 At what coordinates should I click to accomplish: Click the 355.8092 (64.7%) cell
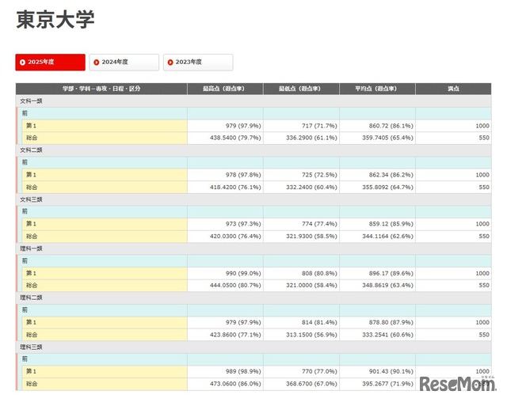coord(377,188)
